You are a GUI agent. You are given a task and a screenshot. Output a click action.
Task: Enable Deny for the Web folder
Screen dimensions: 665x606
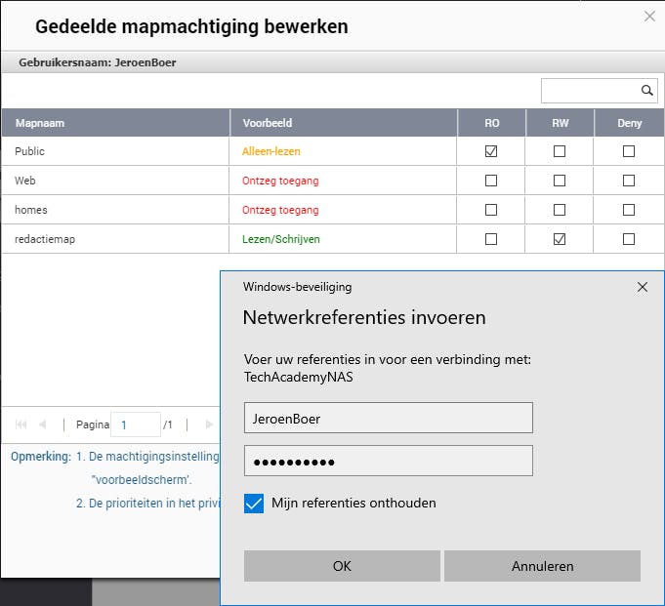629,181
